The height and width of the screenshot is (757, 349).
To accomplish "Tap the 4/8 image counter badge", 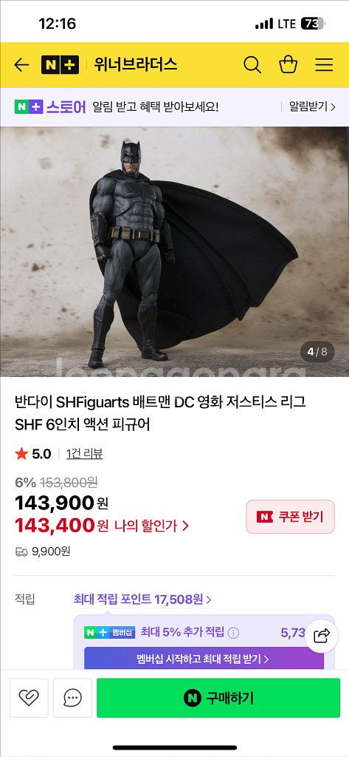I will point(317,352).
